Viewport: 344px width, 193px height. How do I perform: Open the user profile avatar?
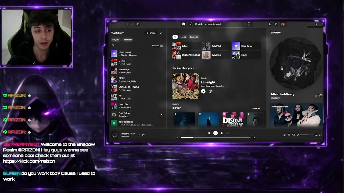tap(283, 24)
